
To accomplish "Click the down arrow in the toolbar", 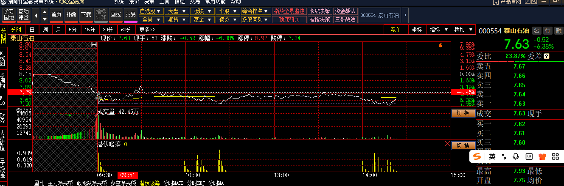I will coord(44,19).
